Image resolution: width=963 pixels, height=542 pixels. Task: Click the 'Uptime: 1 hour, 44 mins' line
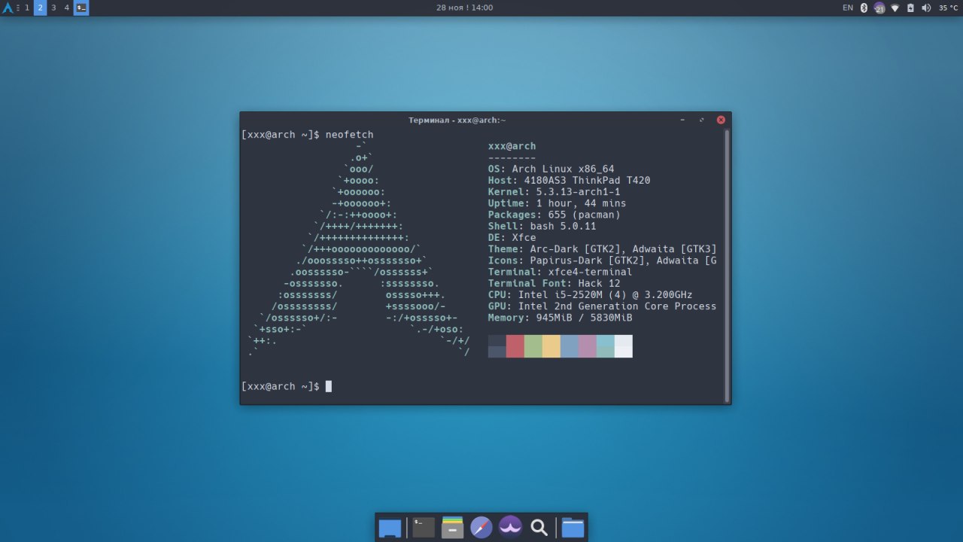tap(557, 203)
